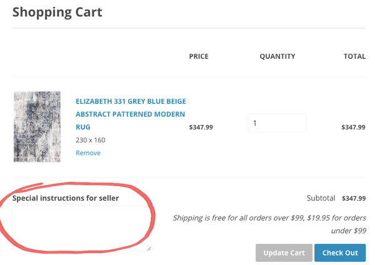Click the PRICE column header
Image resolution: width=375 pixels, height=265 pixels.
(x=199, y=56)
